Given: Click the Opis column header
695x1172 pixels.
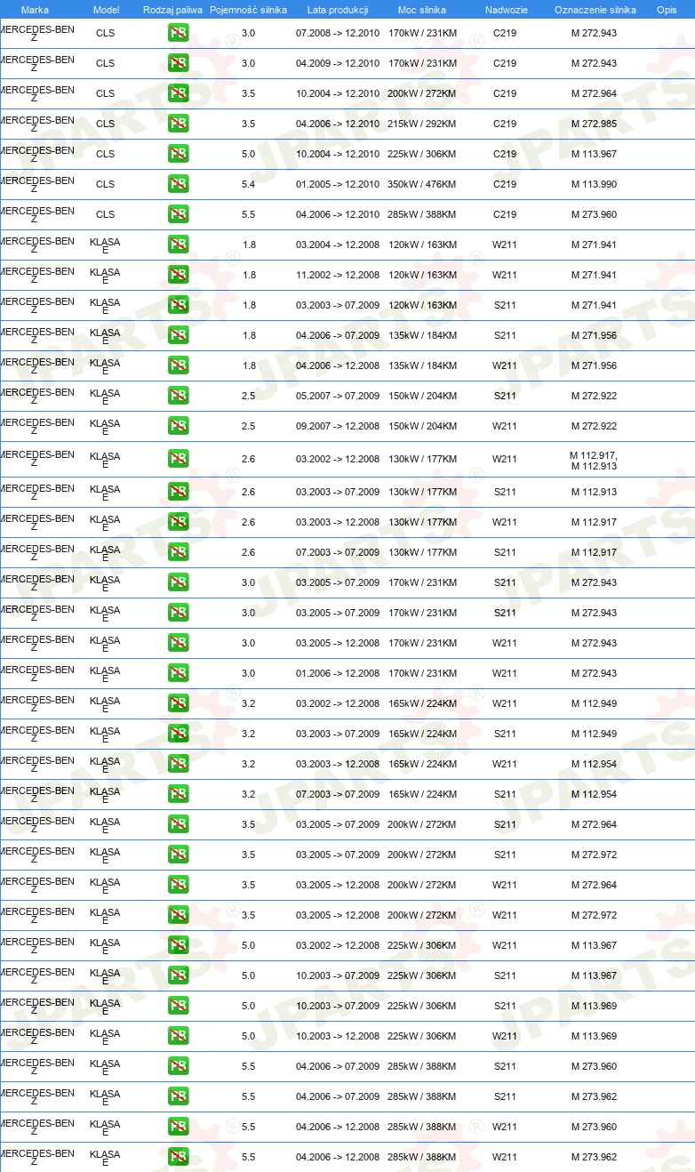Looking at the screenshot, I should [x=667, y=10].
